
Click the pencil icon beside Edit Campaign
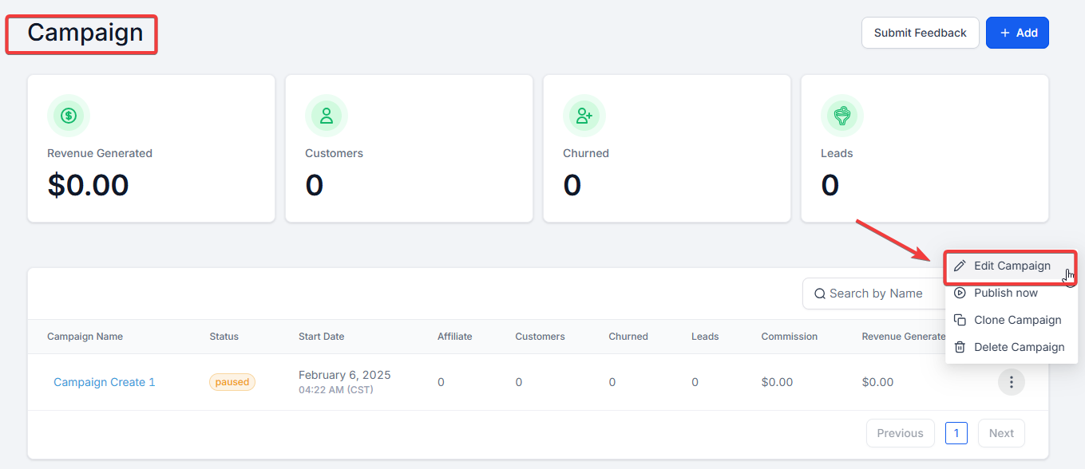coord(960,266)
